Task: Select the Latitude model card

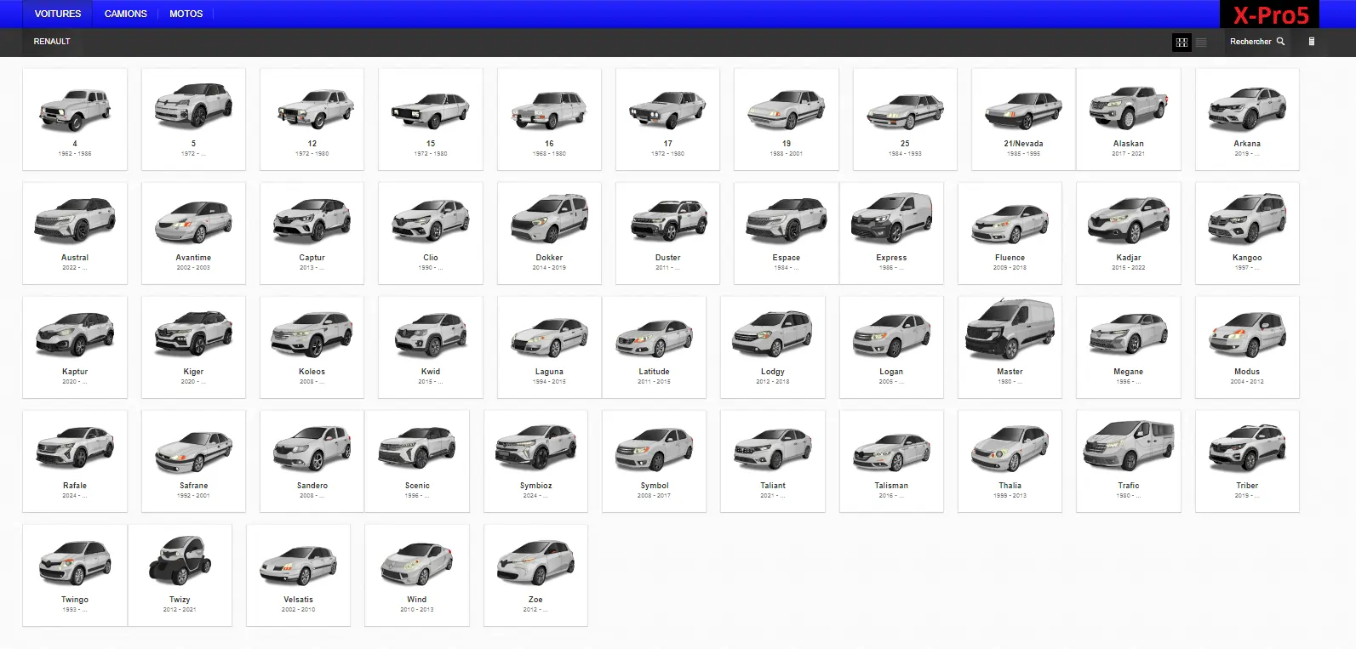Action: click(x=654, y=347)
